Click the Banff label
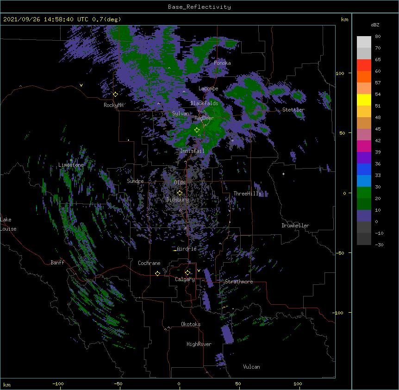The image size is (399, 390). [57, 263]
